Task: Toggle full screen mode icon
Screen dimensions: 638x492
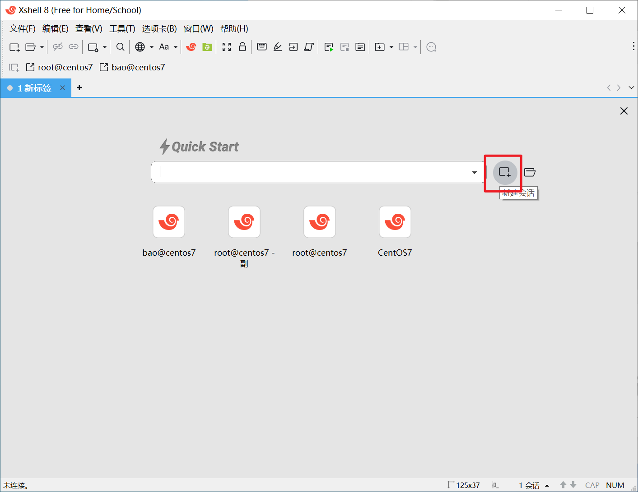Action: click(x=227, y=47)
